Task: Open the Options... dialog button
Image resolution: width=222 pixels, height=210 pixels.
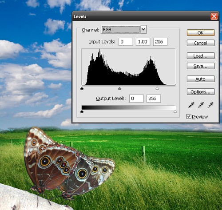Action: pos(201,92)
